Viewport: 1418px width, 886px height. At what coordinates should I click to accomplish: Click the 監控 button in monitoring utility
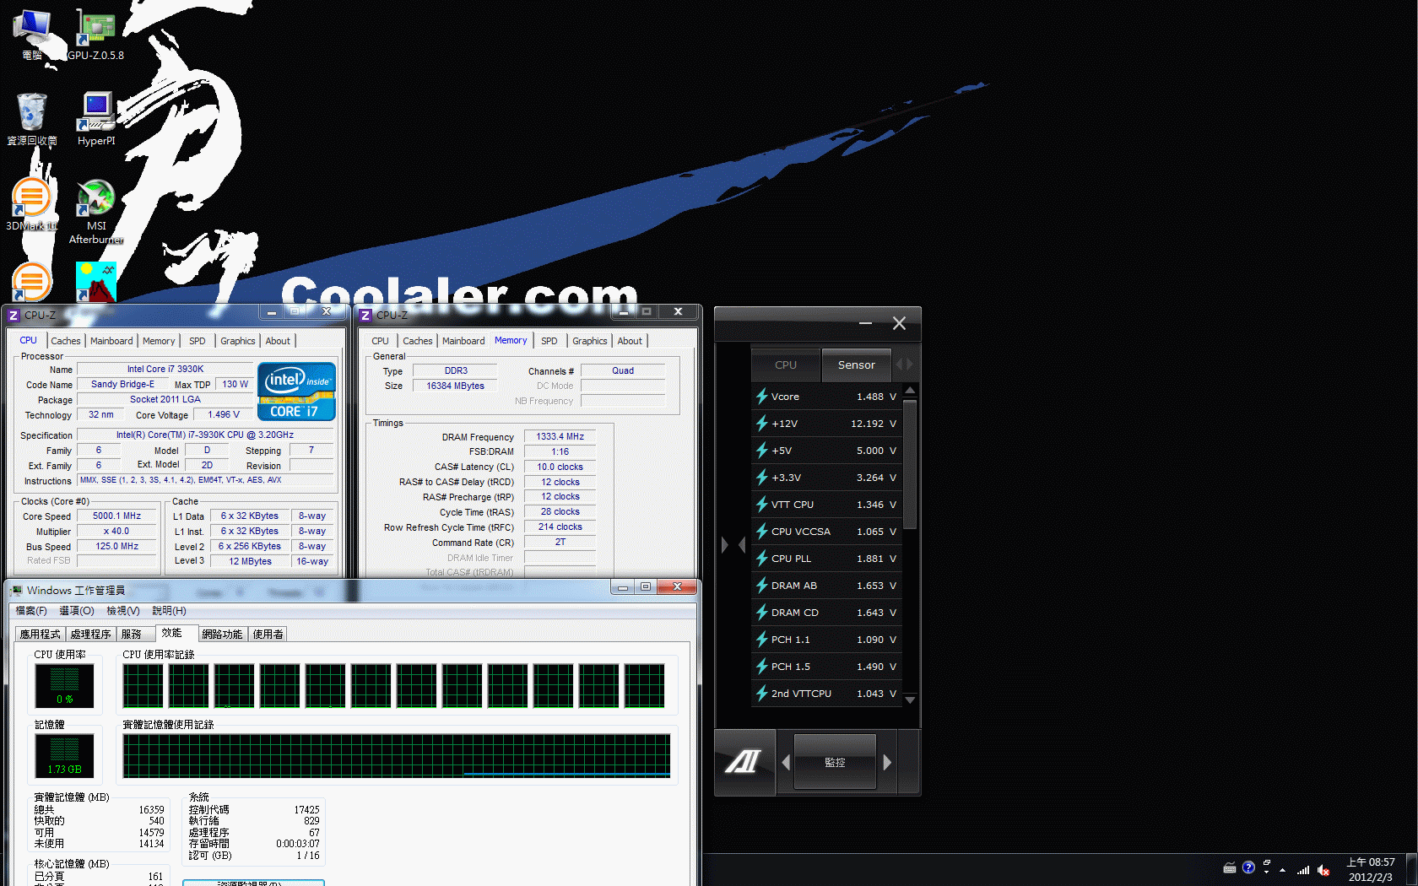(836, 762)
